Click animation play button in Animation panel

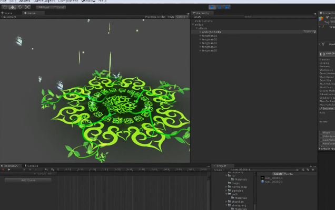coord(9,170)
